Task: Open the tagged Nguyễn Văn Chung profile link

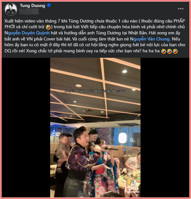Action: click(150, 39)
